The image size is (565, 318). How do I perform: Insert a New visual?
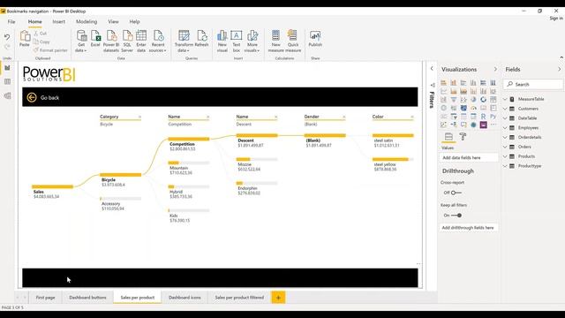coord(222,42)
